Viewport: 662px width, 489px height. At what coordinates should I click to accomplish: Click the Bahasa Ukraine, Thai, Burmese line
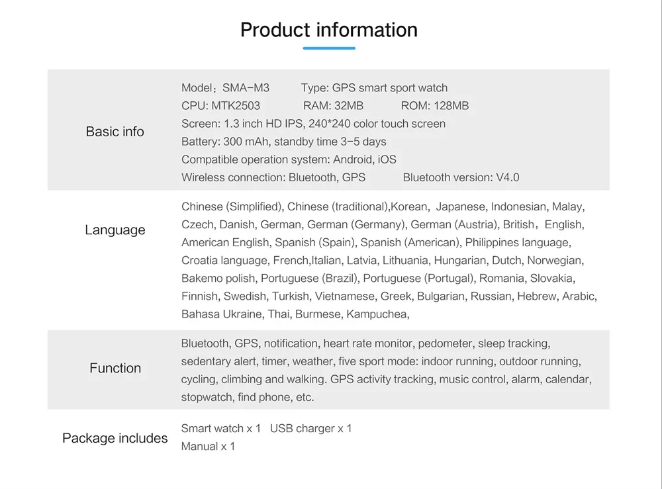point(295,314)
